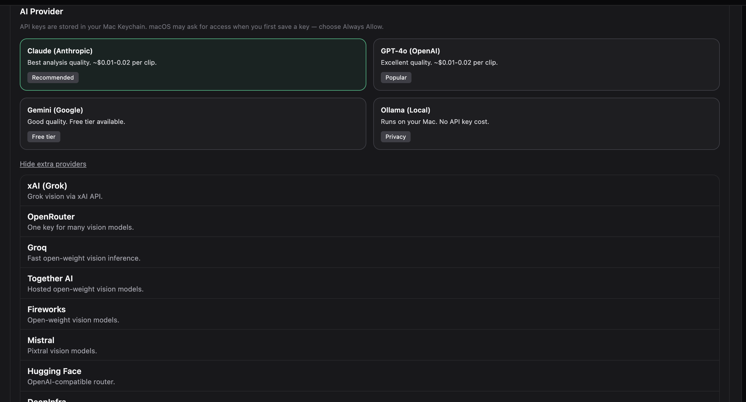
Task: Click the Privacy badge on Ollama card
Action: 395,137
